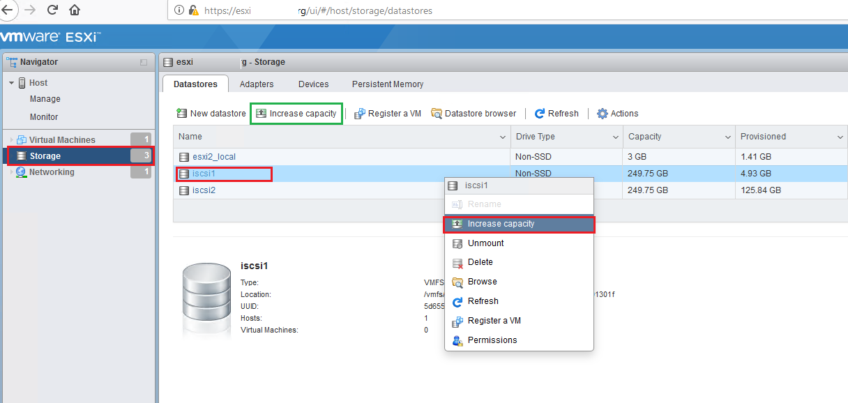Reload the page with the refresh icon
848x403 pixels.
(52, 10)
